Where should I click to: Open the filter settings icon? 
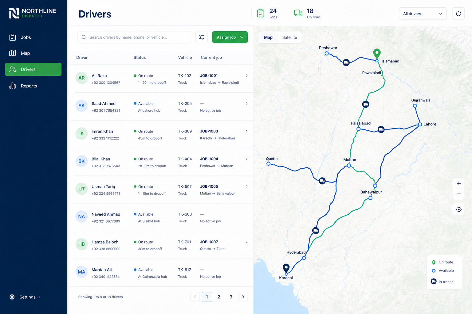[x=202, y=37]
